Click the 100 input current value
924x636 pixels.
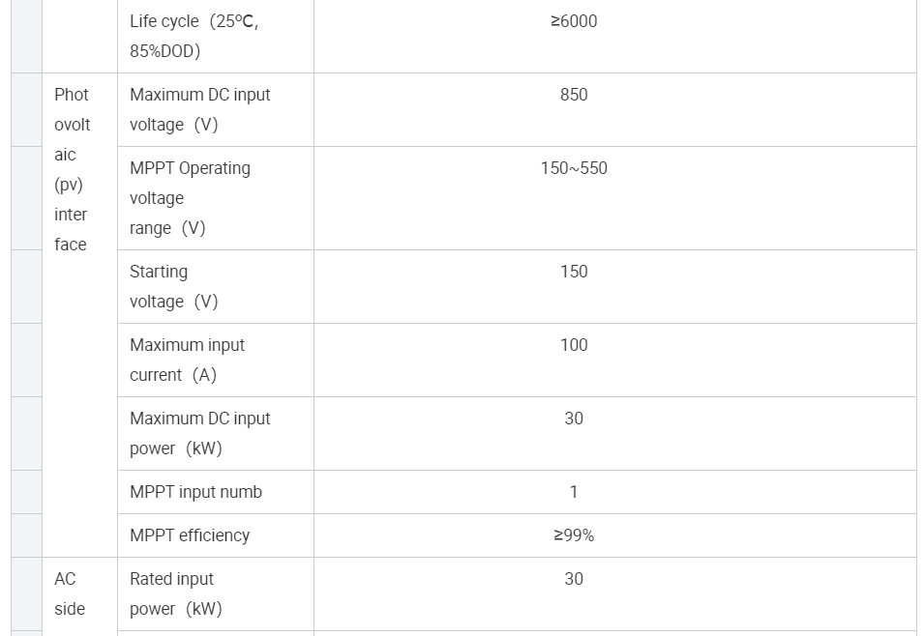click(574, 345)
